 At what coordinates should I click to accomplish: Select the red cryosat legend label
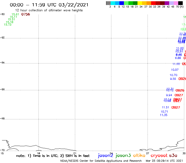tap(159, 155)
